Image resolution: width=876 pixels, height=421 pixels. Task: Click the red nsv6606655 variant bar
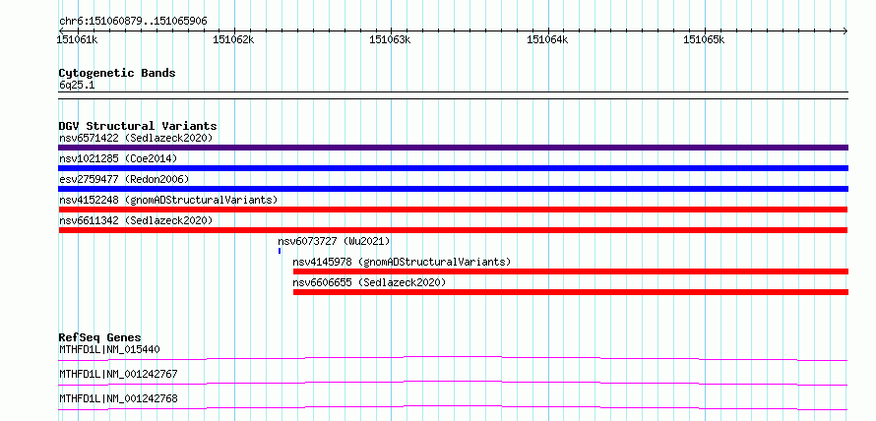click(571, 292)
